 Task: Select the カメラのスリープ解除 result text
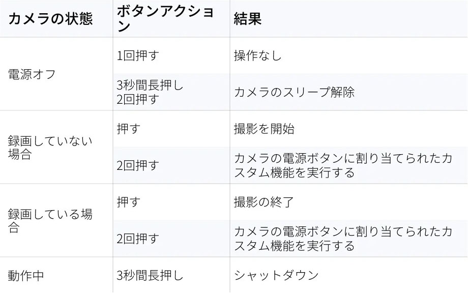[294, 93]
